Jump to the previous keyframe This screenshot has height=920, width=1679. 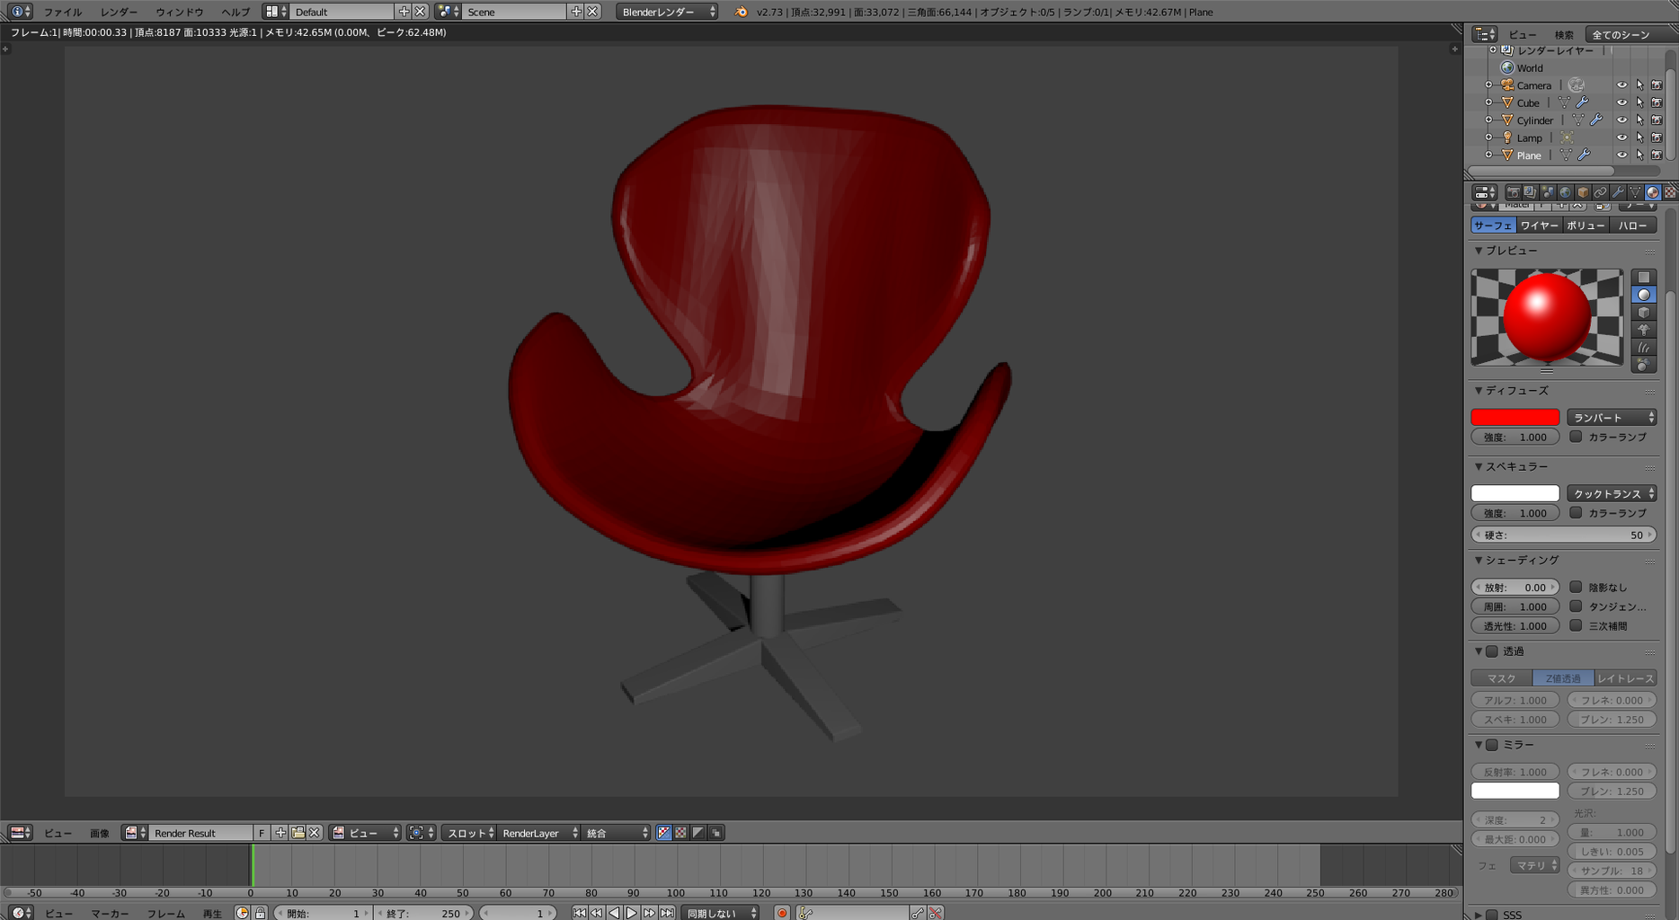pyautogui.click(x=597, y=913)
